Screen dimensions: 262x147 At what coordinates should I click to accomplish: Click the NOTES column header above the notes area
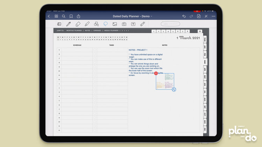tap(165, 45)
